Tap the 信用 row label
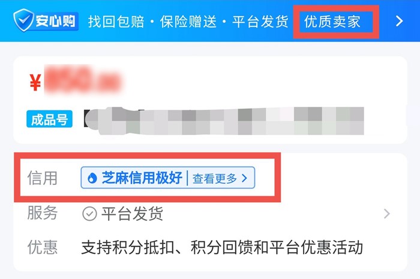This screenshot has height=279, width=420. point(42,178)
